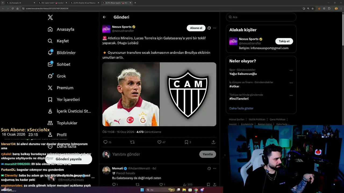Viewport: 344px width, 193px height.
Task: Open Premium from the sidebar
Action: pos(60,88)
